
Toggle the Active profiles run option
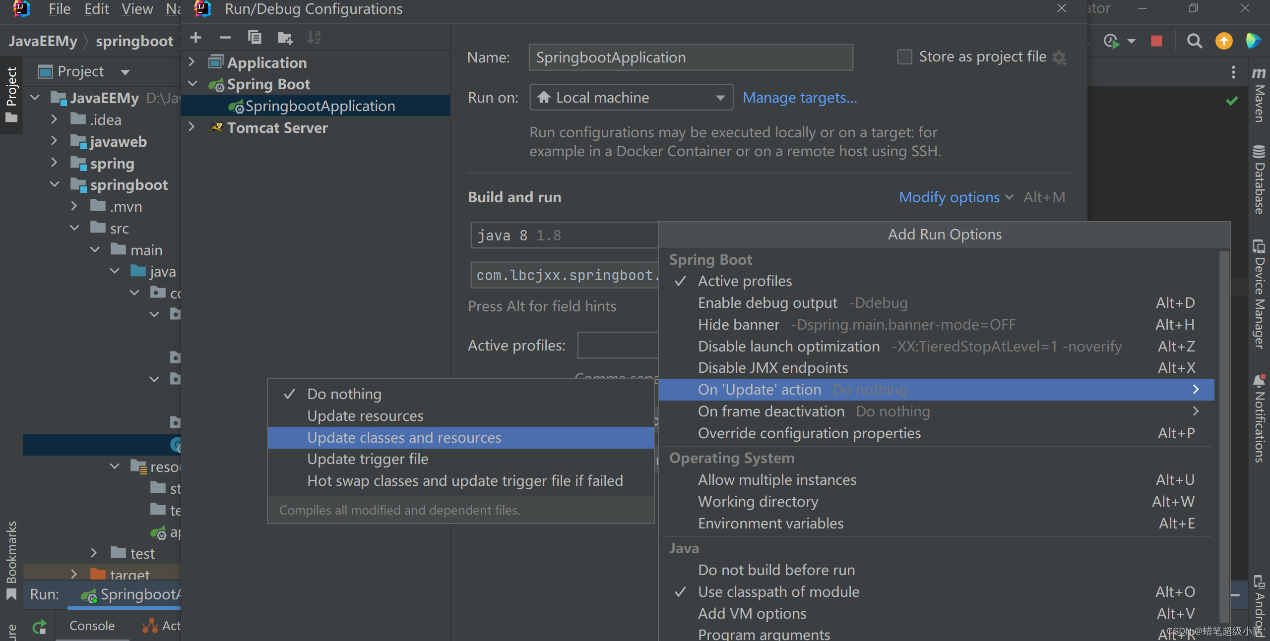(745, 281)
